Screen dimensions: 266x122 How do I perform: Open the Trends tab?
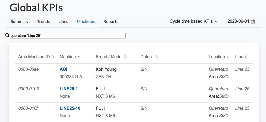pos(43,22)
